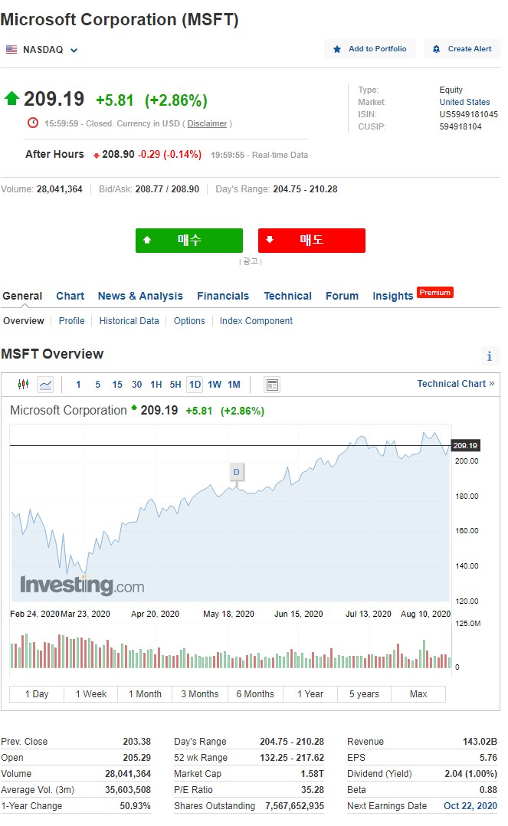This screenshot has height=826, width=508.
Task: Toggle the 5H chart interval
Action: [x=175, y=385]
